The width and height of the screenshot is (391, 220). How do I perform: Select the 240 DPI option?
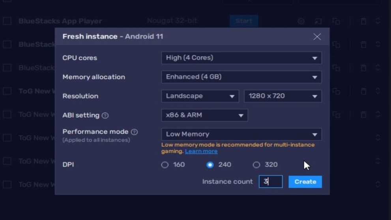(x=210, y=165)
